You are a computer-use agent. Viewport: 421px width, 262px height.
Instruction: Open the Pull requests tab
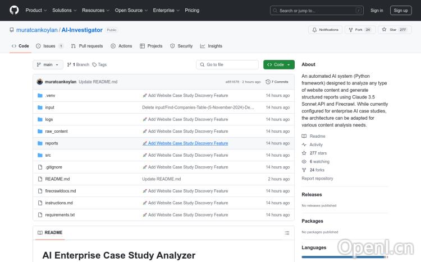point(87,46)
